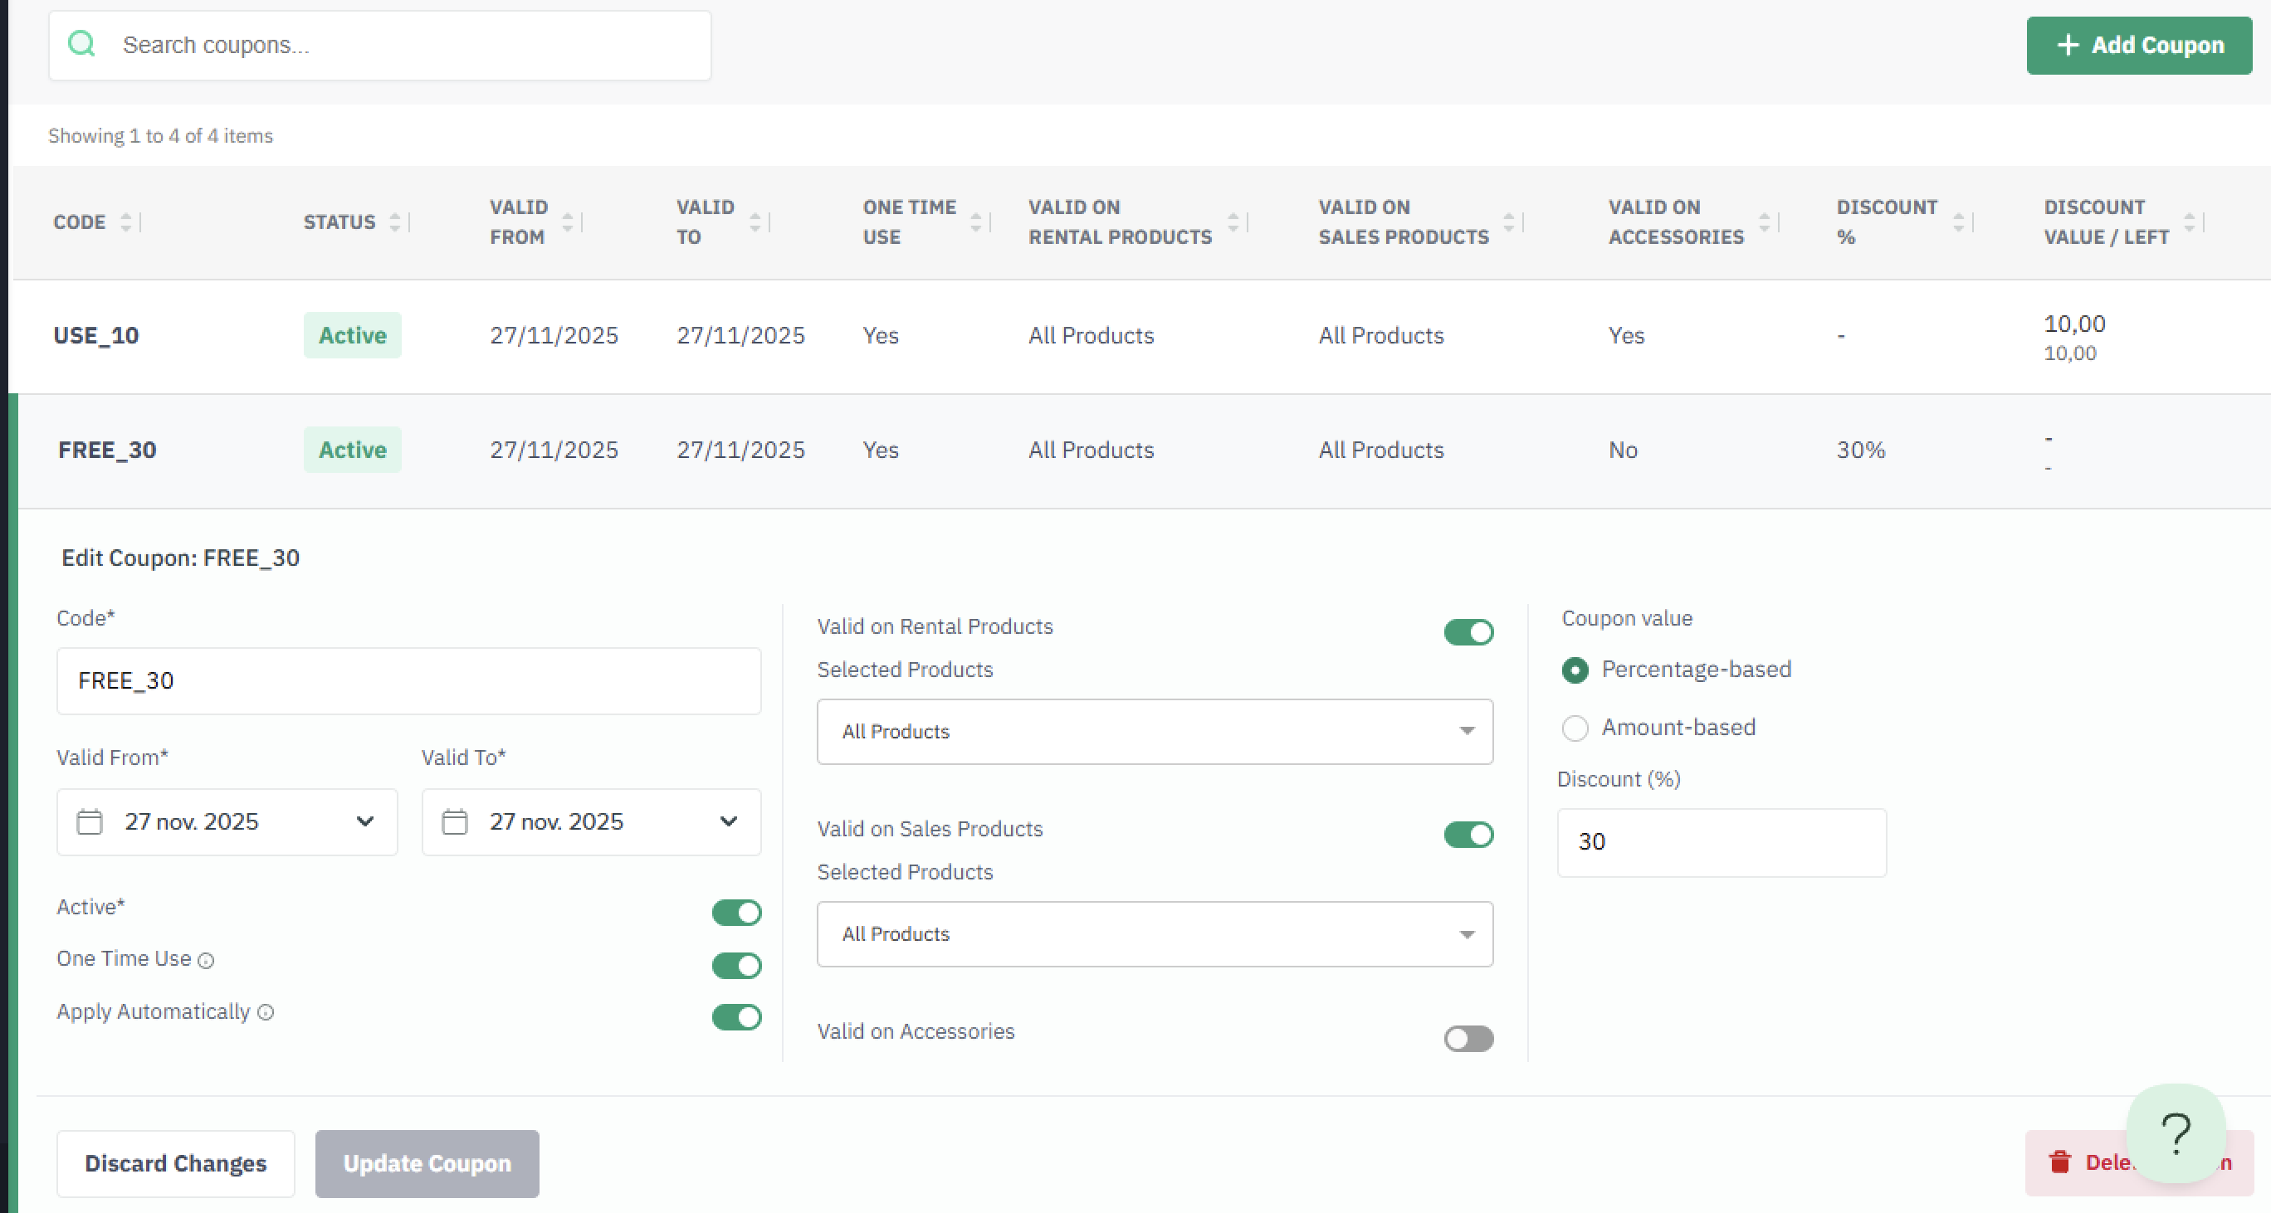Open rental All Products dropdown
The width and height of the screenshot is (2271, 1213).
(x=1154, y=731)
